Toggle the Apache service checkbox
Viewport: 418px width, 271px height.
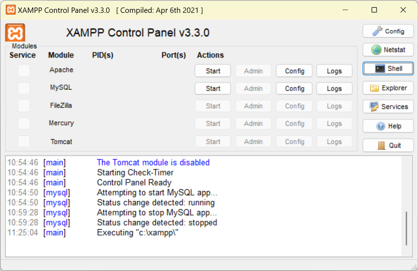(x=24, y=71)
